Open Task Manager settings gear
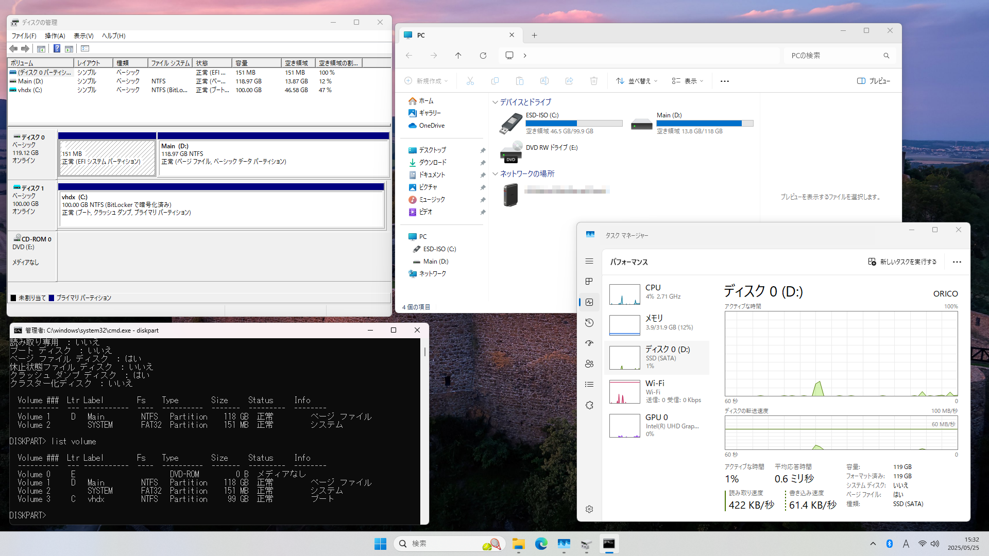Image resolution: width=989 pixels, height=556 pixels. click(589, 509)
